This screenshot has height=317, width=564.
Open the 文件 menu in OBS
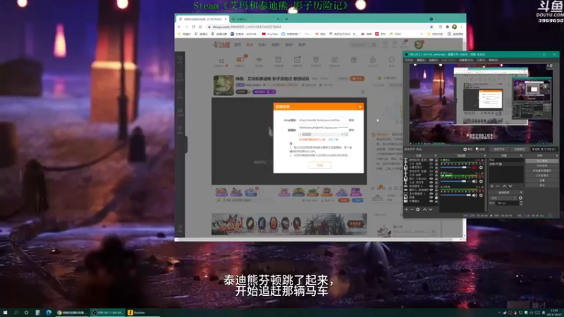pyautogui.click(x=409, y=60)
